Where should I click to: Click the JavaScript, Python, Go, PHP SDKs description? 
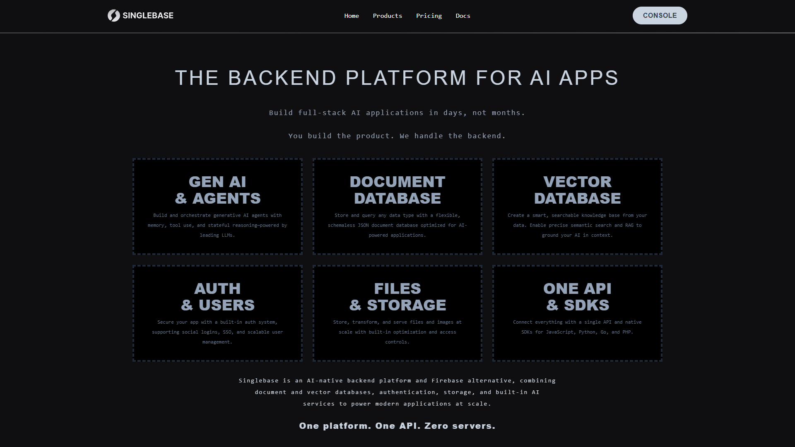(x=577, y=327)
